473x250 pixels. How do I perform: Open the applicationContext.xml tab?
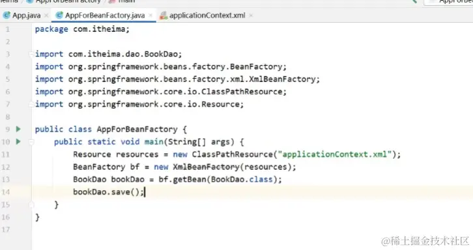click(207, 16)
